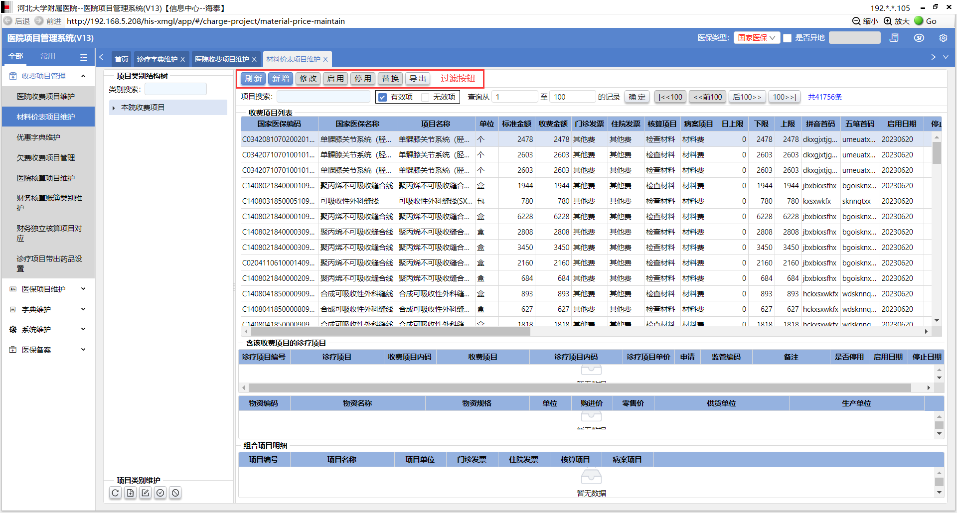Click the SI social insurance icon

[x=919, y=38]
